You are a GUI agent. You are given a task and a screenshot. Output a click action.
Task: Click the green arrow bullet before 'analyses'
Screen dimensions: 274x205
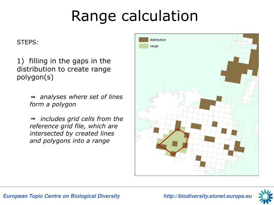click(33, 97)
